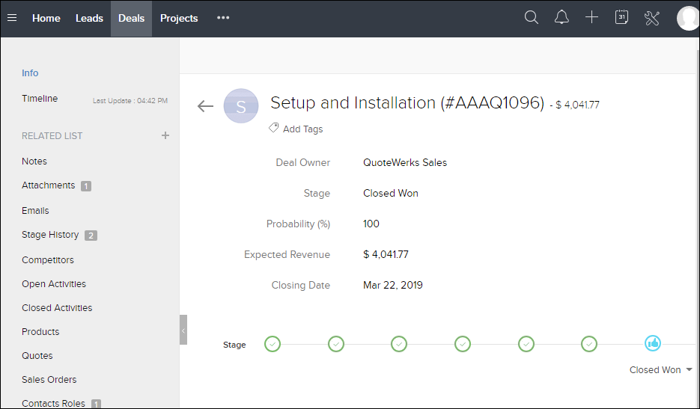
Task: Click Add Tags link
Action: [302, 129]
